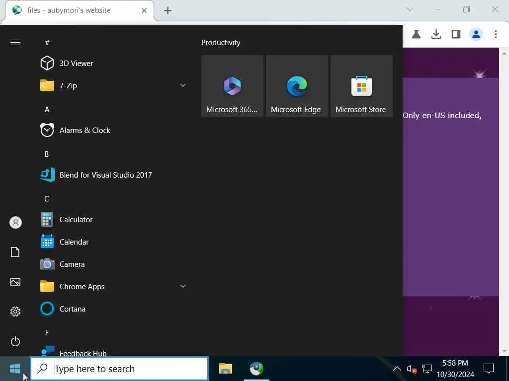Click the muted volume tray icon
The height and width of the screenshot is (381, 509).
click(412, 369)
